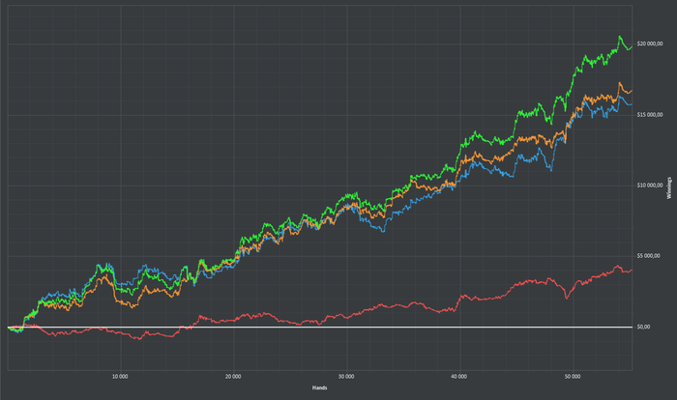Click the 30 000 hands axis label

(346, 377)
